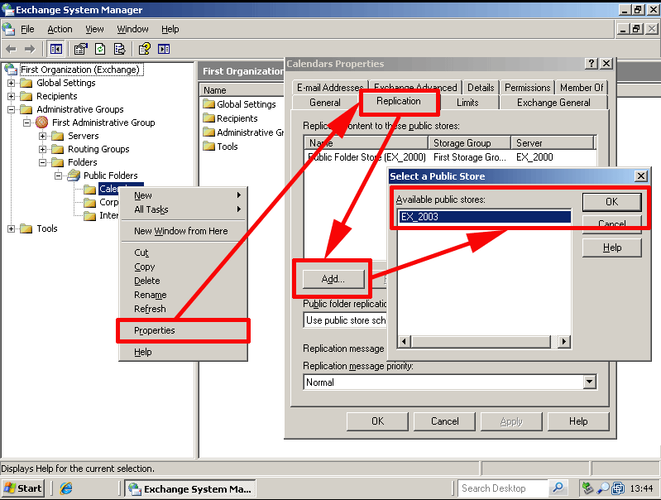Click the Exchange System Manager icon in the menu bar

click(8, 29)
